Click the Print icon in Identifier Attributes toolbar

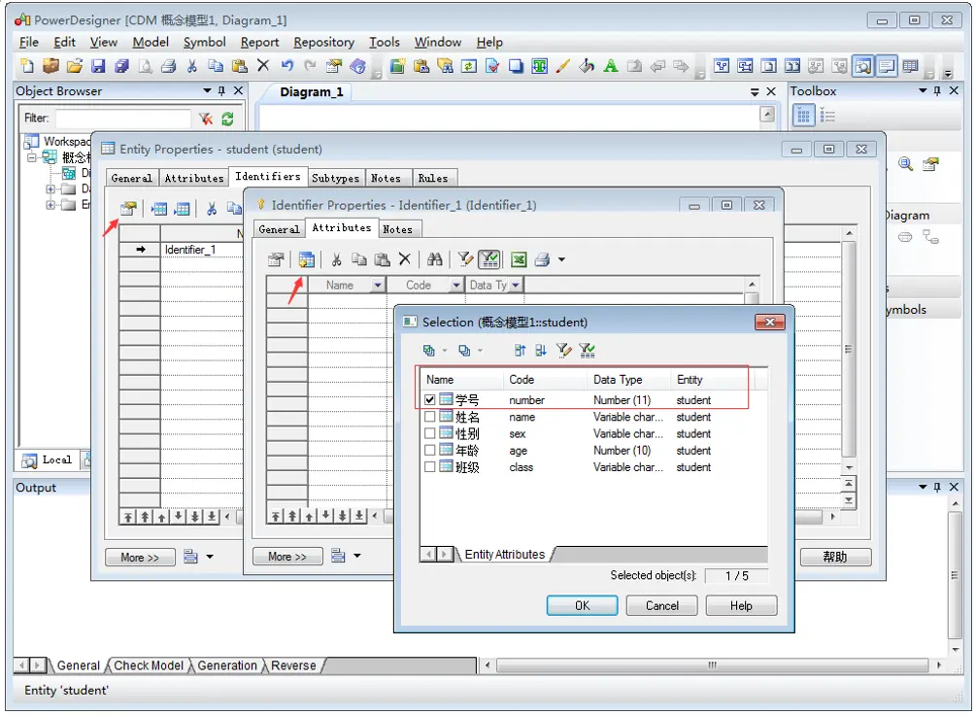coord(542,258)
